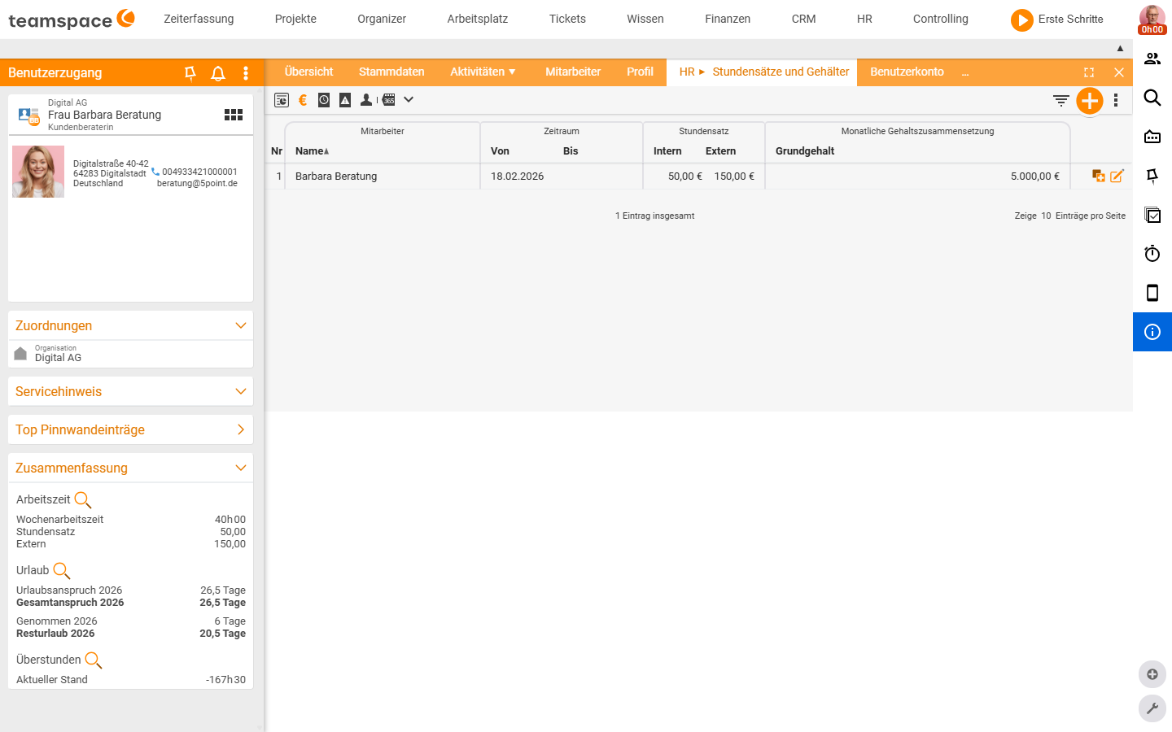Click the person silhouette icon in the toolbar
The height and width of the screenshot is (732, 1172).
(366, 100)
